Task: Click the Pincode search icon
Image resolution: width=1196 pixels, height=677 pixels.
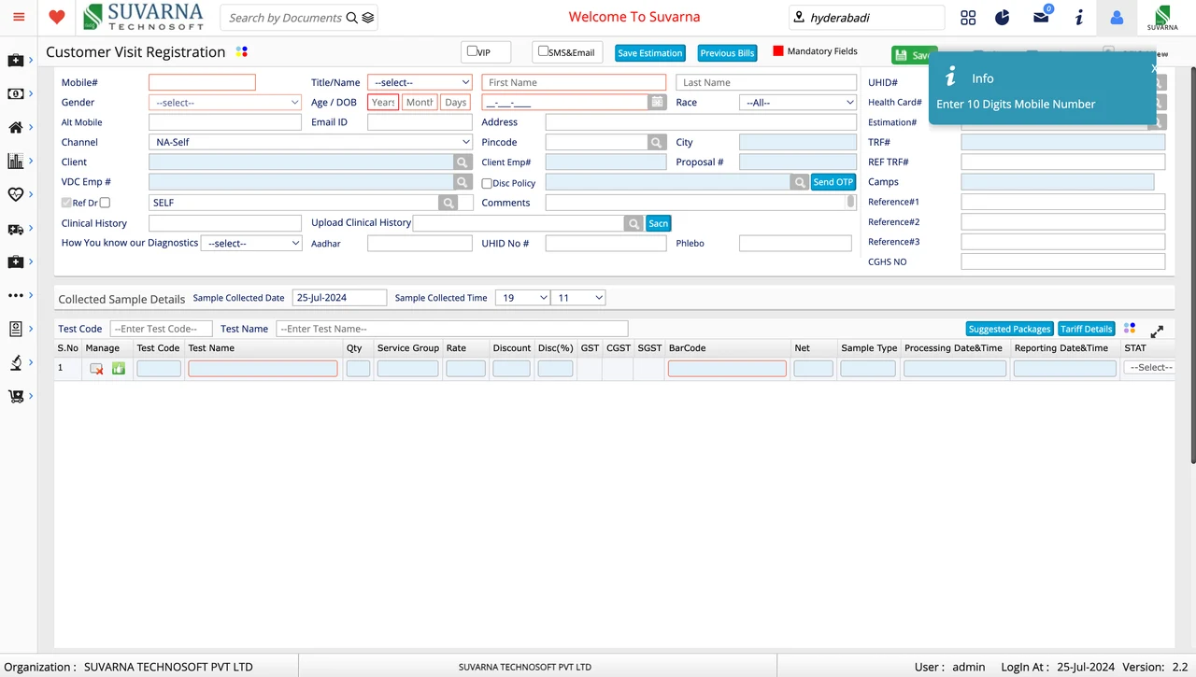Action: pyautogui.click(x=658, y=142)
